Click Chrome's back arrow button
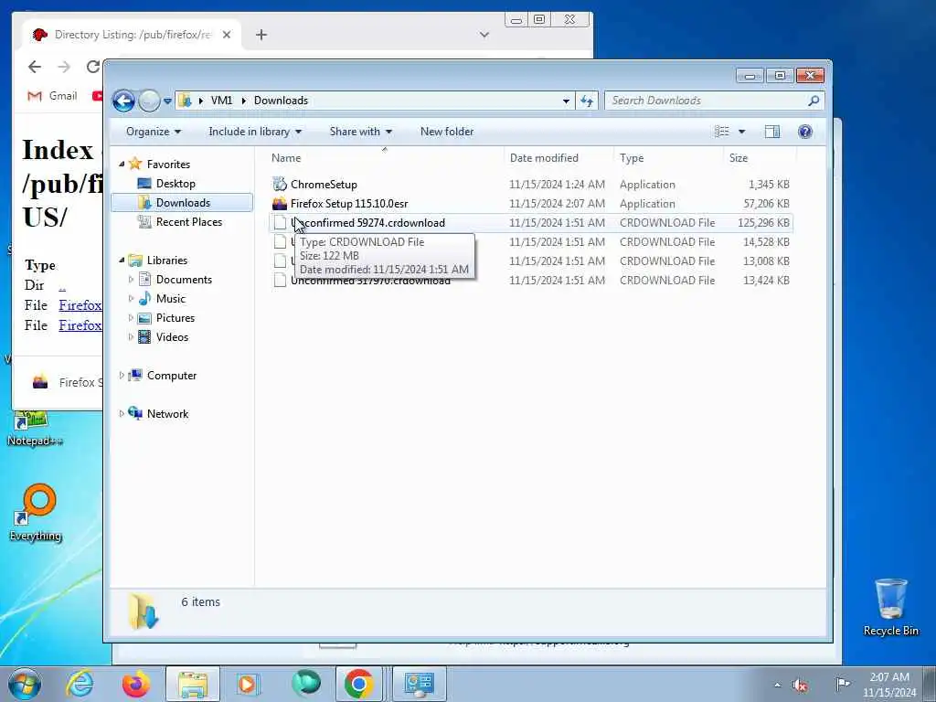Screen dimensions: 936x702 tap(35, 67)
